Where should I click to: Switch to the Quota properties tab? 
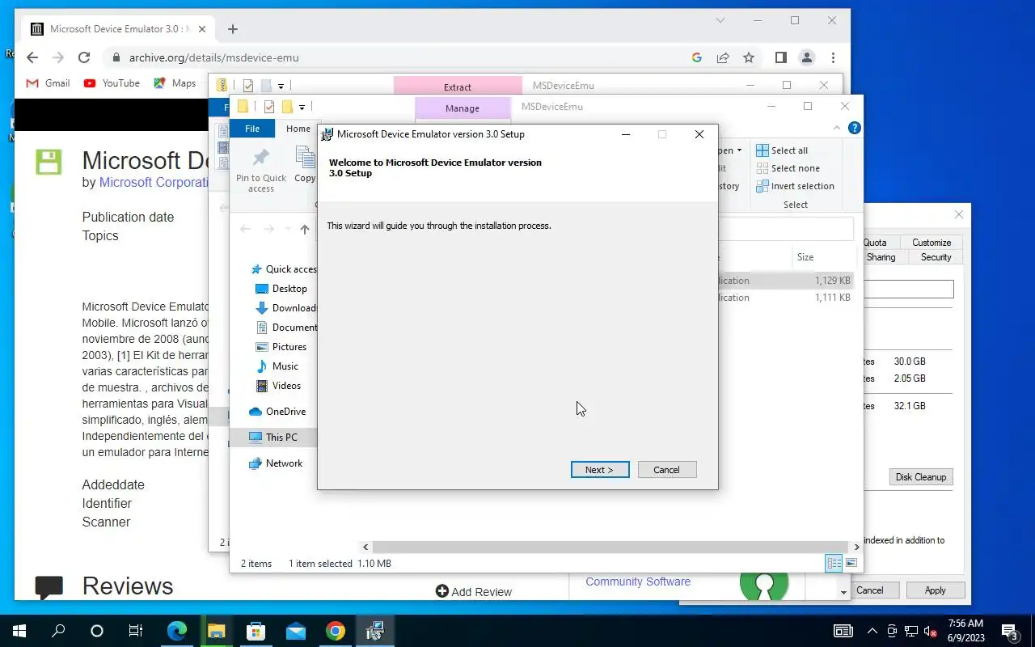[x=875, y=243]
